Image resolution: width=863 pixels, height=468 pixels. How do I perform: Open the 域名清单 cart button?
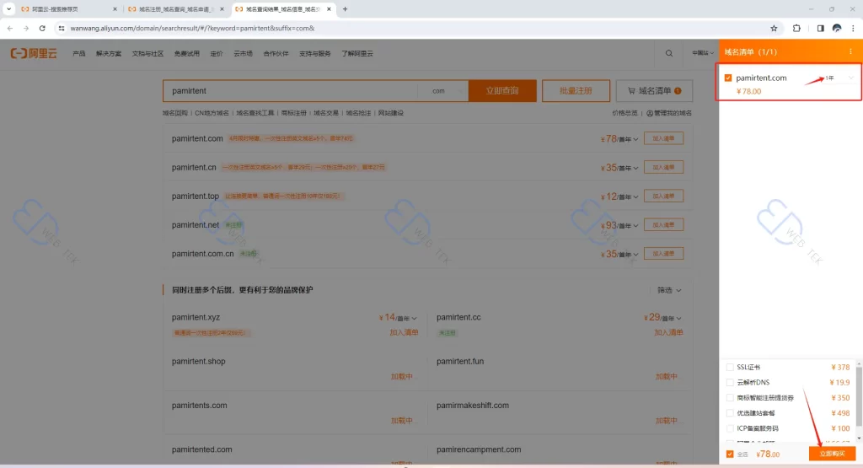[x=654, y=91]
